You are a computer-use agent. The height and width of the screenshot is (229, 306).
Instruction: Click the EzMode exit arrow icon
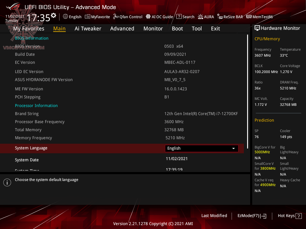263,216
